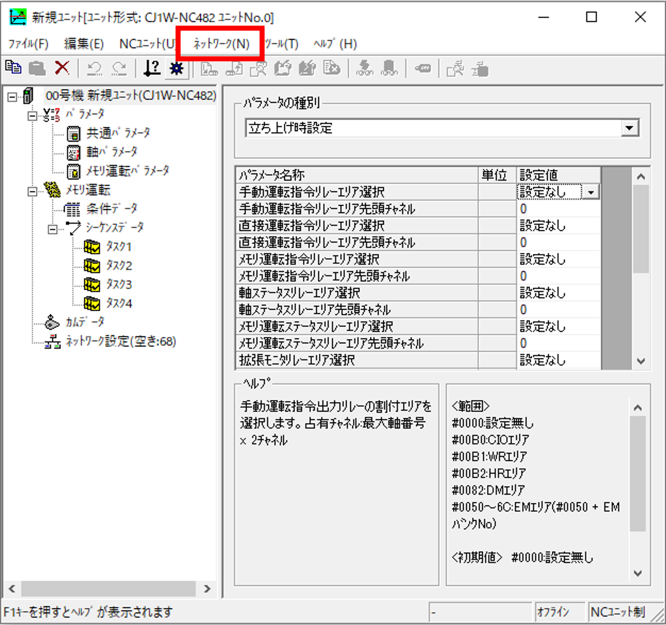Click the icon beside 条件データ
Viewport: 666px width, 625px height.
[72, 209]
